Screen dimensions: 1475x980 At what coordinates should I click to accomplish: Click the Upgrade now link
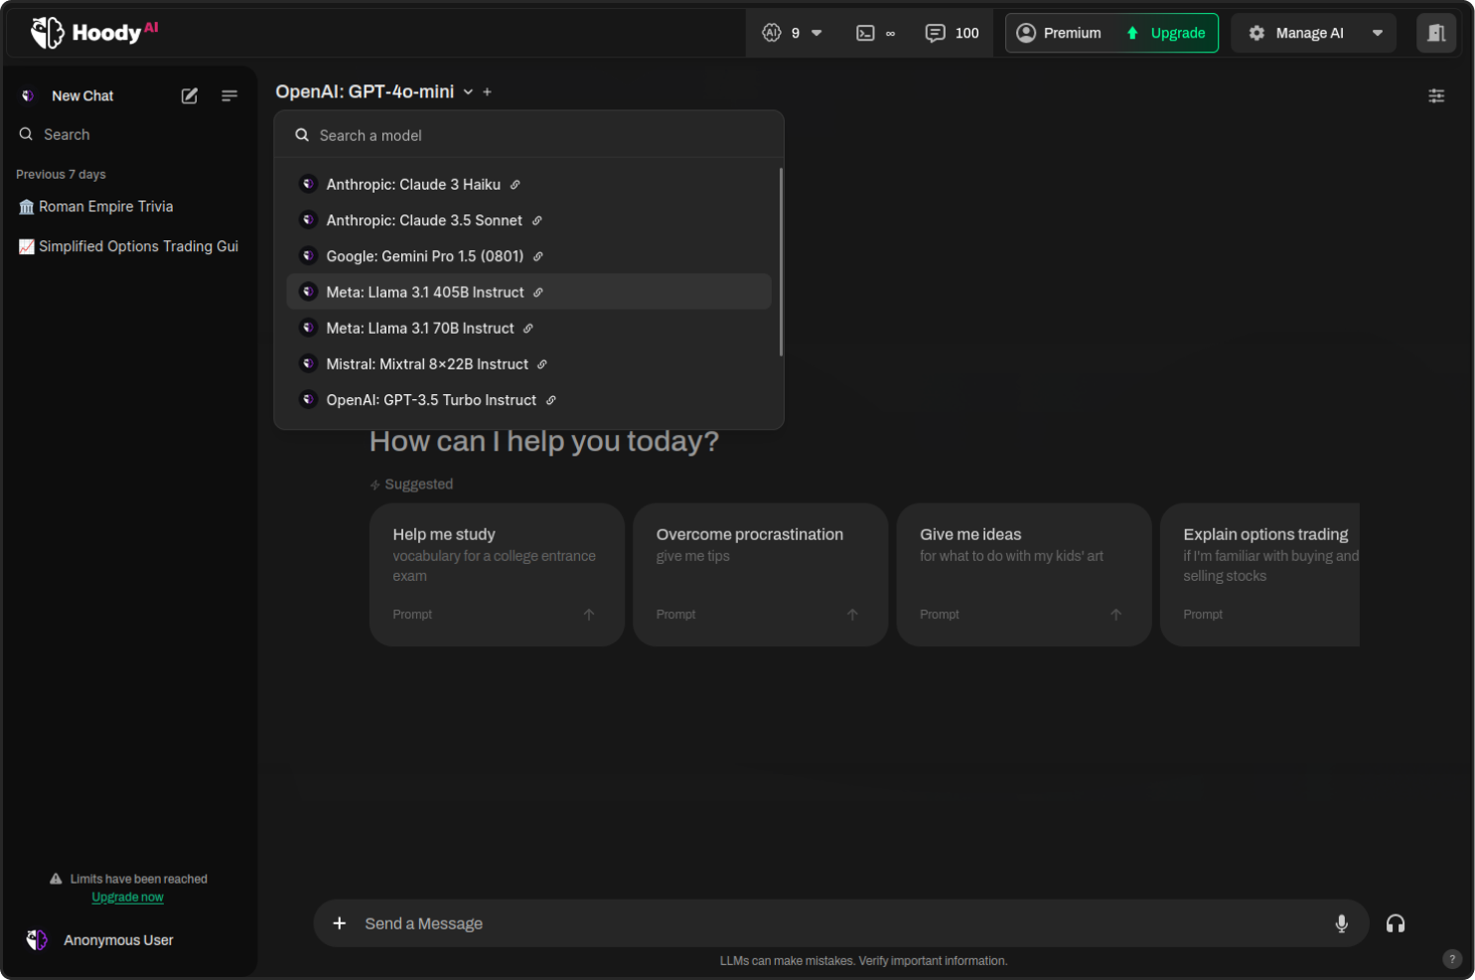pos(127,898)
